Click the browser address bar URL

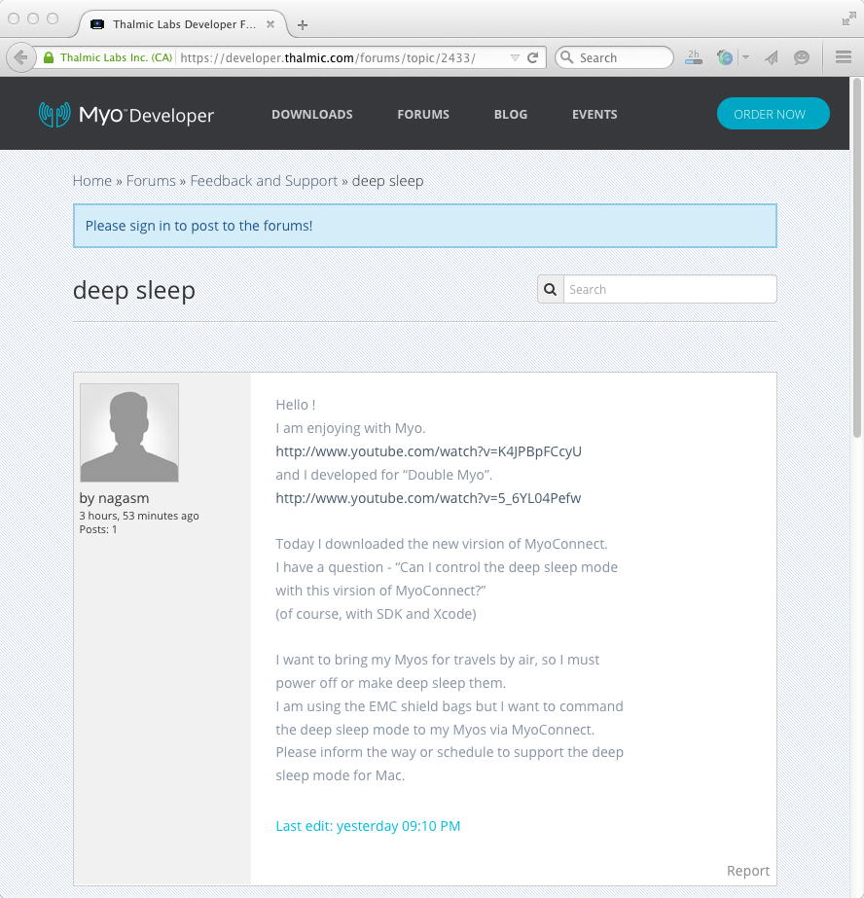tap(328, 57)
